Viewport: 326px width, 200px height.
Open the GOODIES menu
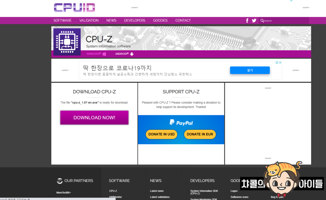point(160,20)
